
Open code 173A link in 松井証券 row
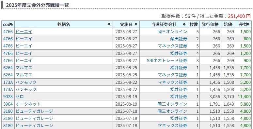(x=8, y=89)
